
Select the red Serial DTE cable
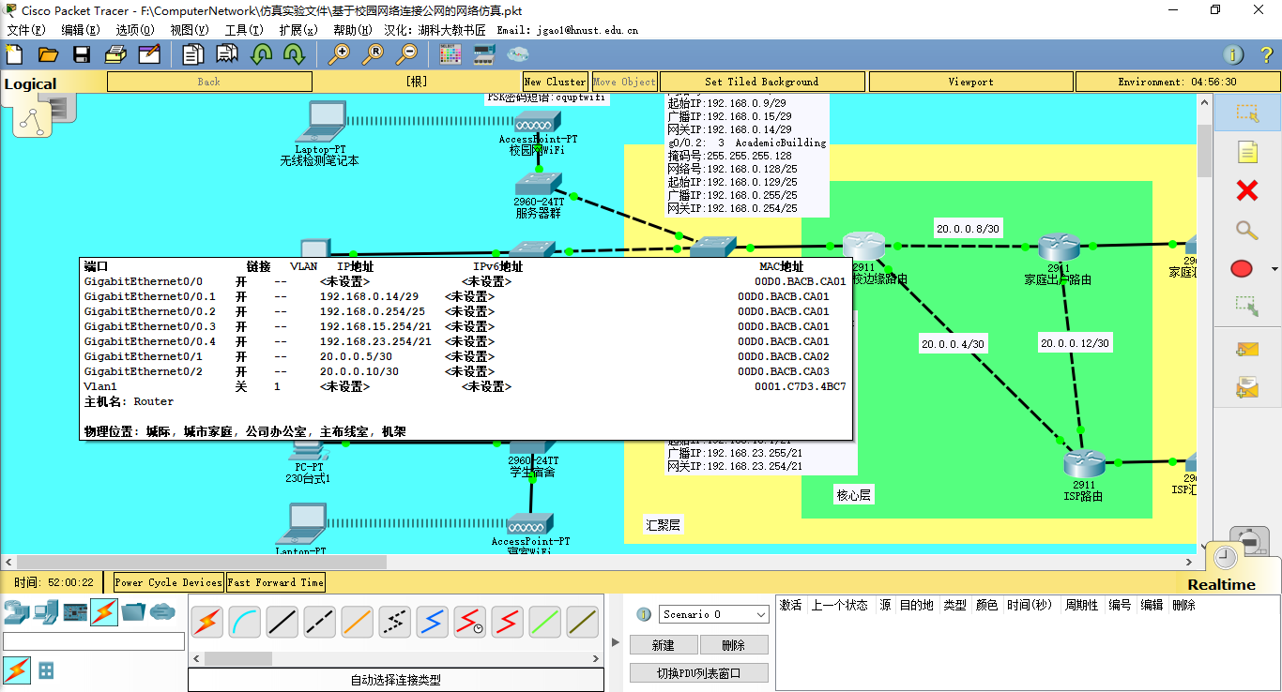pyautogui.click(x=508, y=621)
